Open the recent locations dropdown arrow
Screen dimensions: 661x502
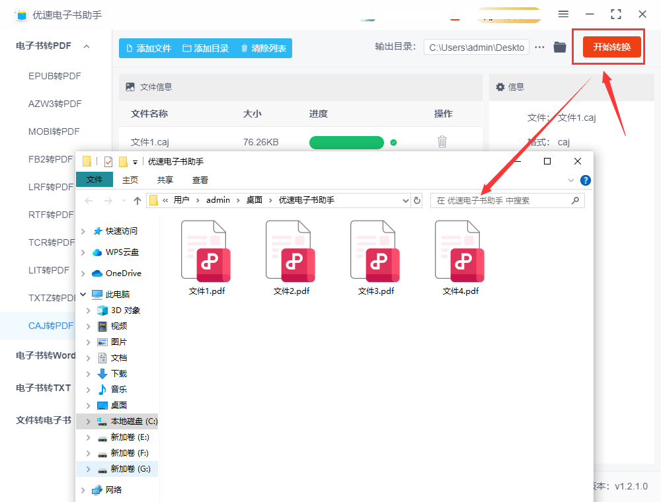[x=124, y=200]
